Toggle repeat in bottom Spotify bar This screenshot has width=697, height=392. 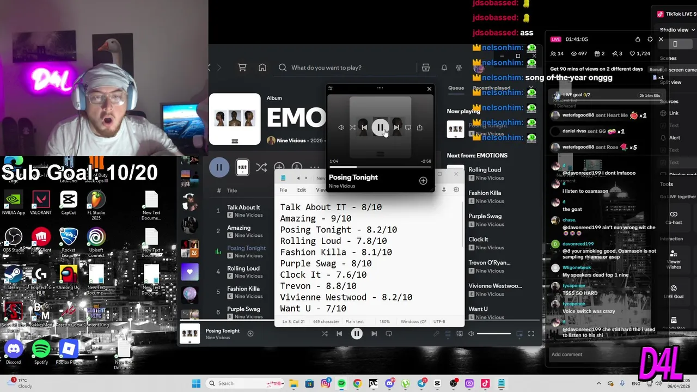(389, 334)
